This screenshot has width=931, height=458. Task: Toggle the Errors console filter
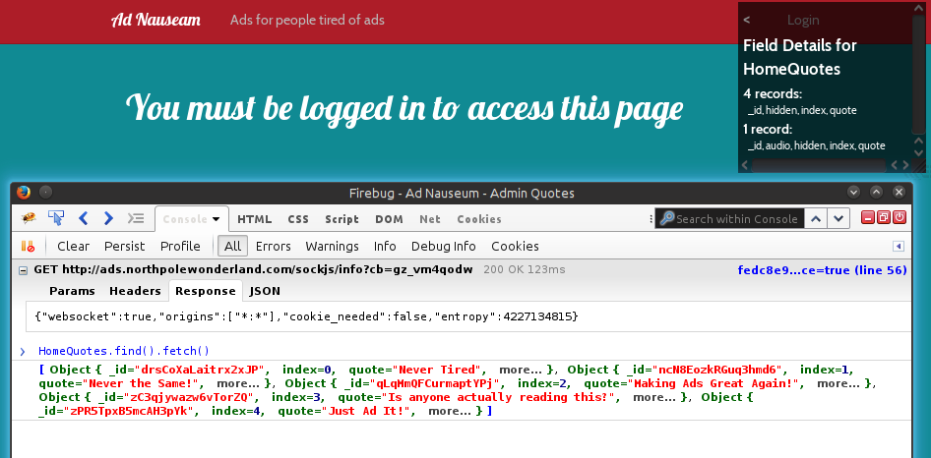(274, 246)
